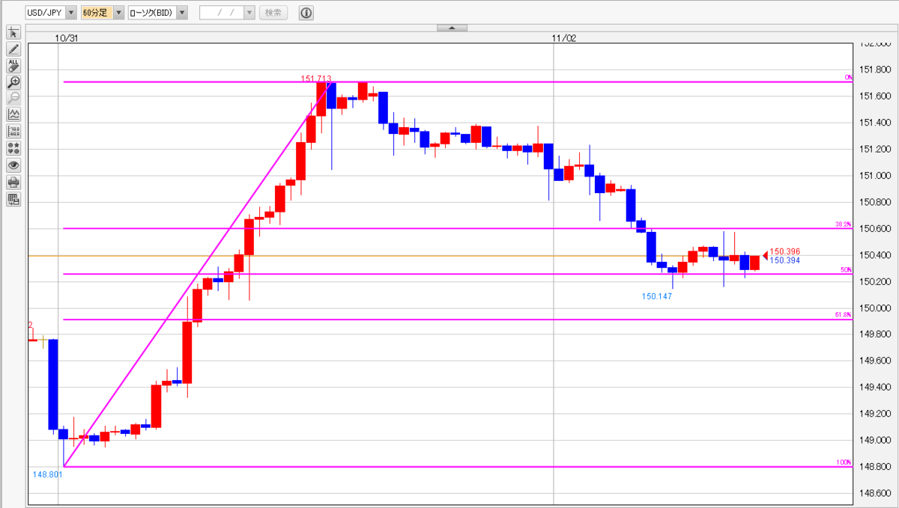The width and height of the screenshot is (899, 508).
Task: Click the 10/31 date axis label
Action: click(x=67, y=37)
